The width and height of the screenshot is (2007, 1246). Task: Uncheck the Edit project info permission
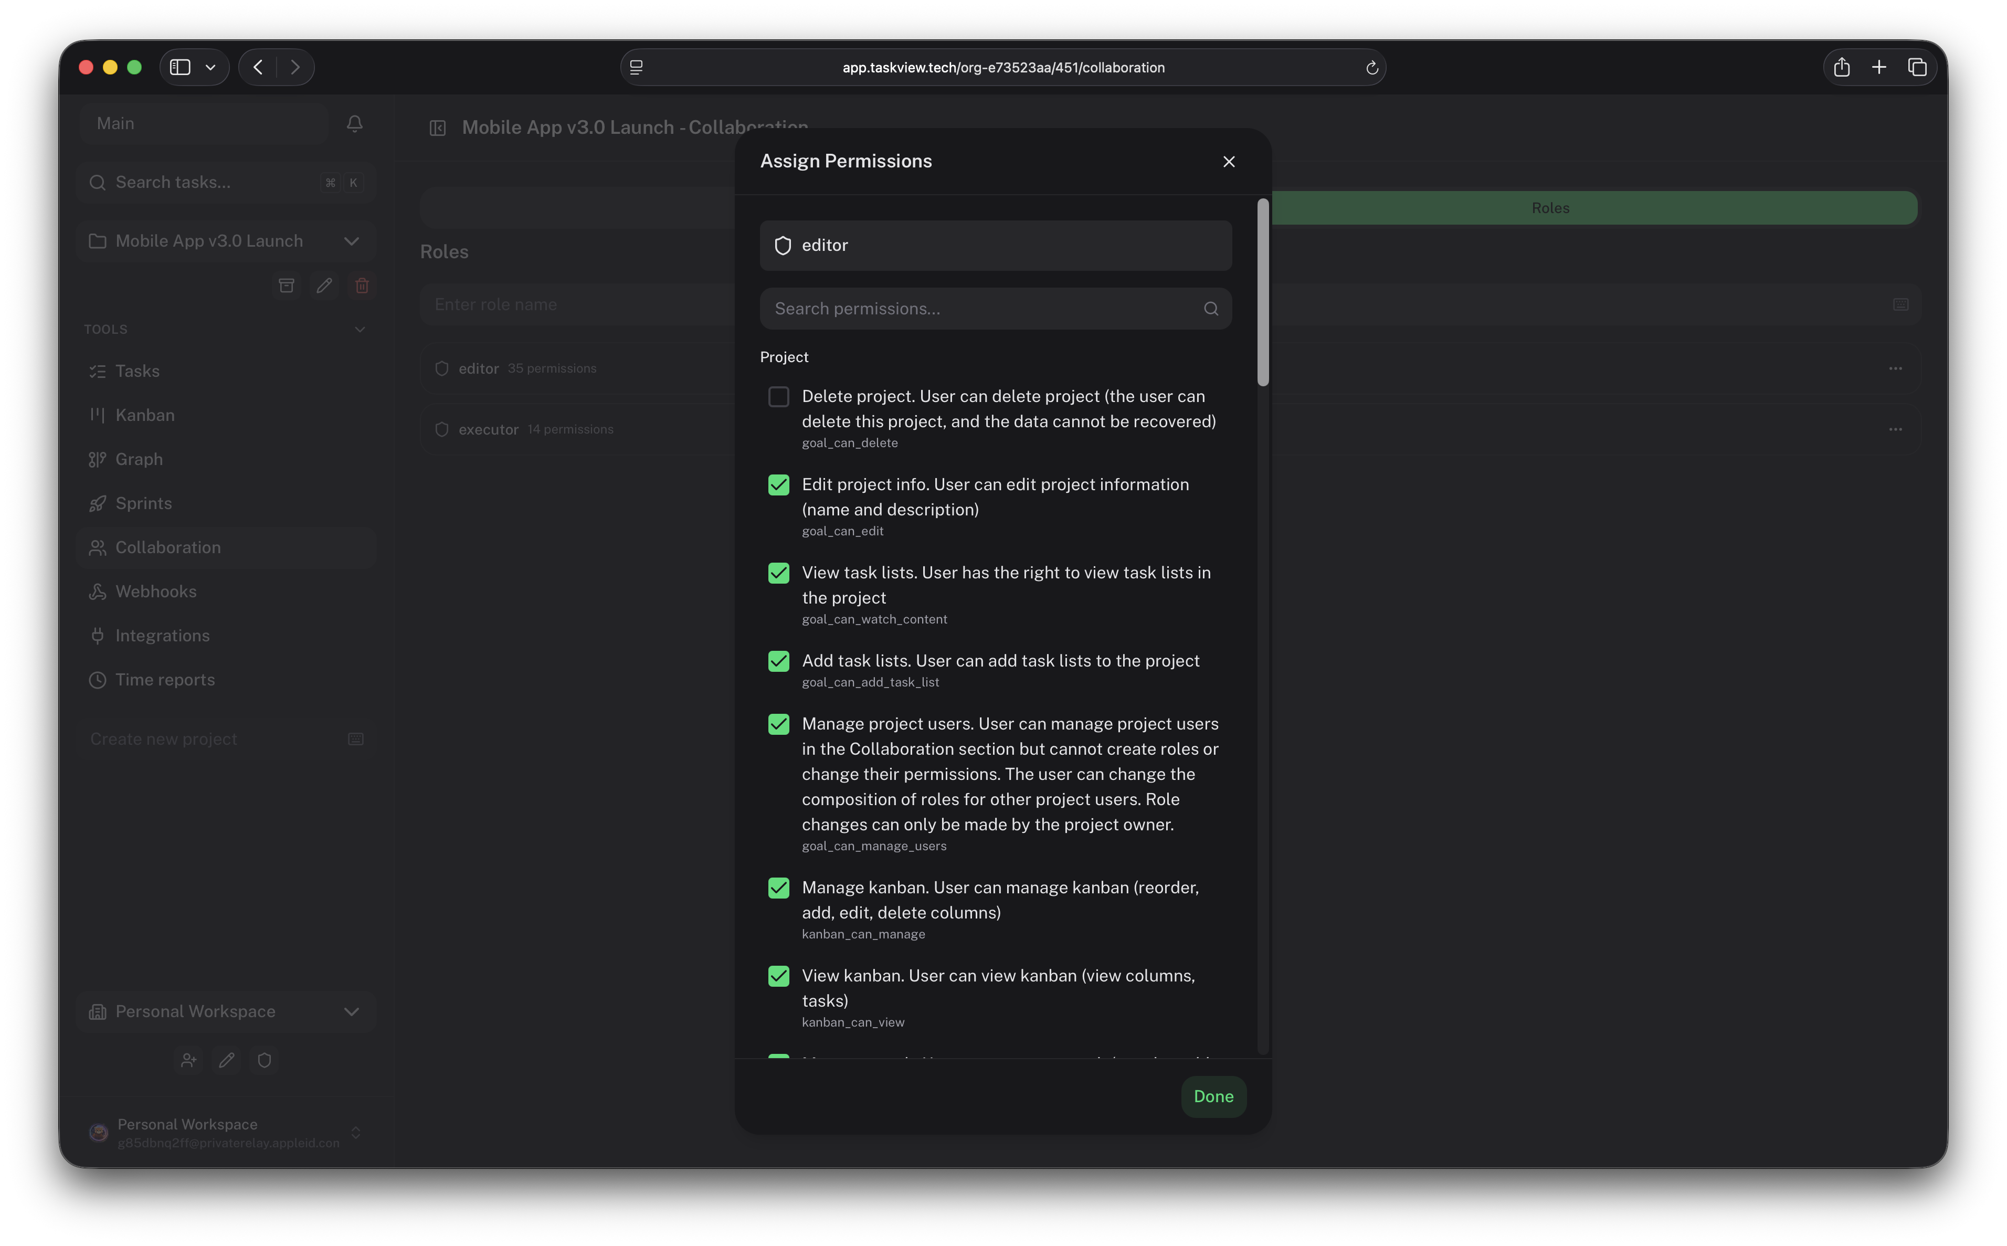778,485
